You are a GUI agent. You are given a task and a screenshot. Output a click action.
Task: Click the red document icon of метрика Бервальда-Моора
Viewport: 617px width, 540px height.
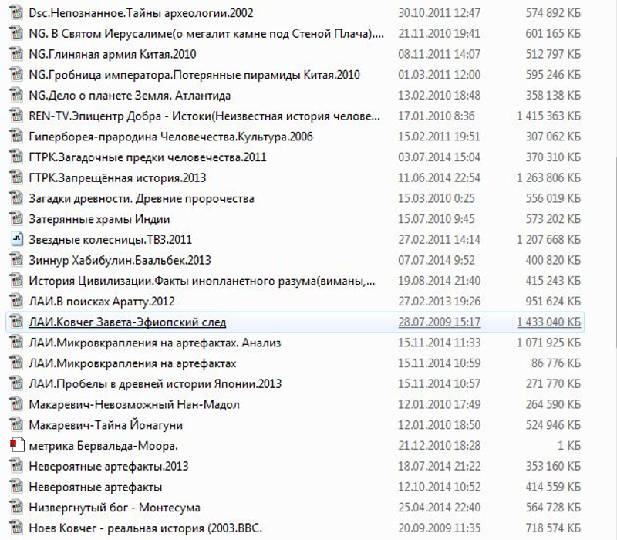coord(17,445)
